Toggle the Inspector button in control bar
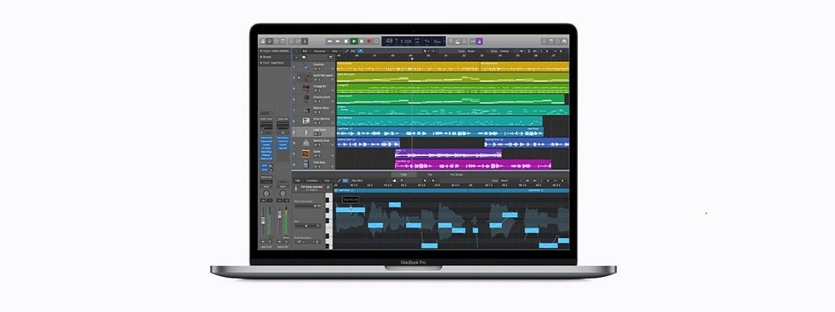Image resolution: width=835 pixels, height=312 pixels. click(270, 41)
